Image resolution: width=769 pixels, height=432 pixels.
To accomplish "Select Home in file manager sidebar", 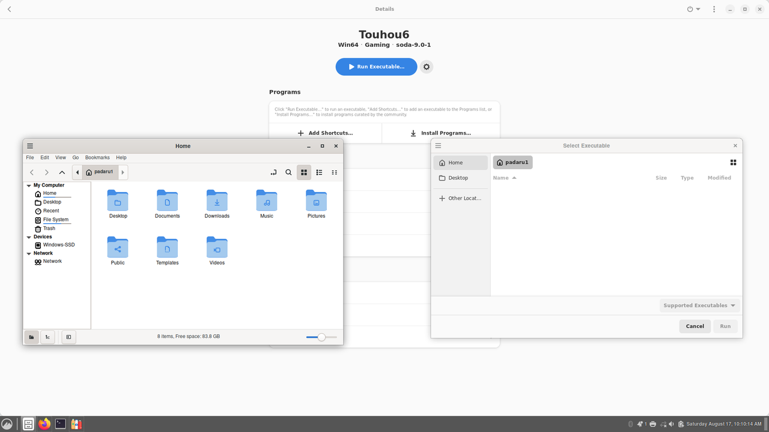I will click(x=49, y=193).
